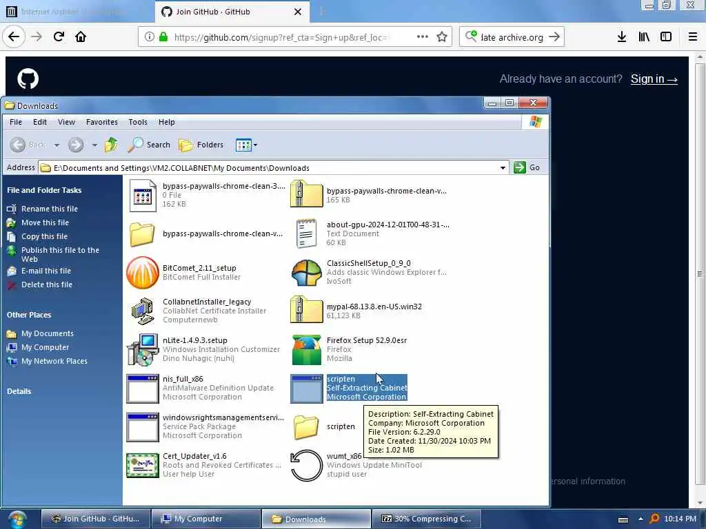
Task: Toggle Folders pane in Explorer toolbar
Action: (x=201, y=145)
